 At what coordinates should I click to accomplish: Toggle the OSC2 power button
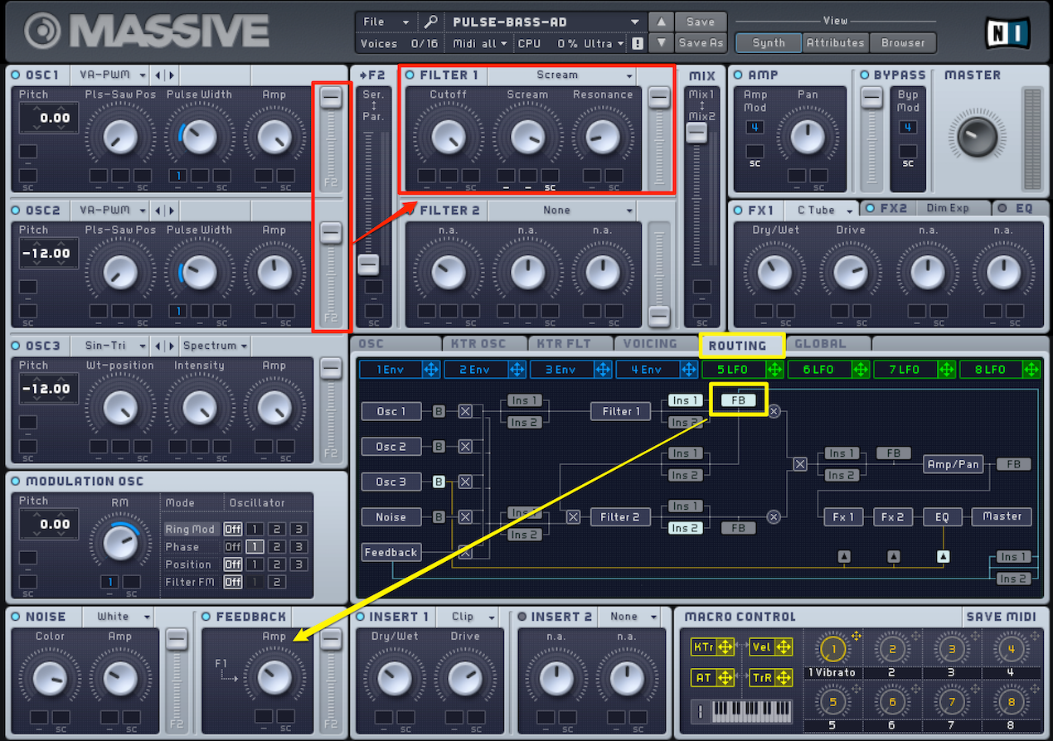point(16,211)
